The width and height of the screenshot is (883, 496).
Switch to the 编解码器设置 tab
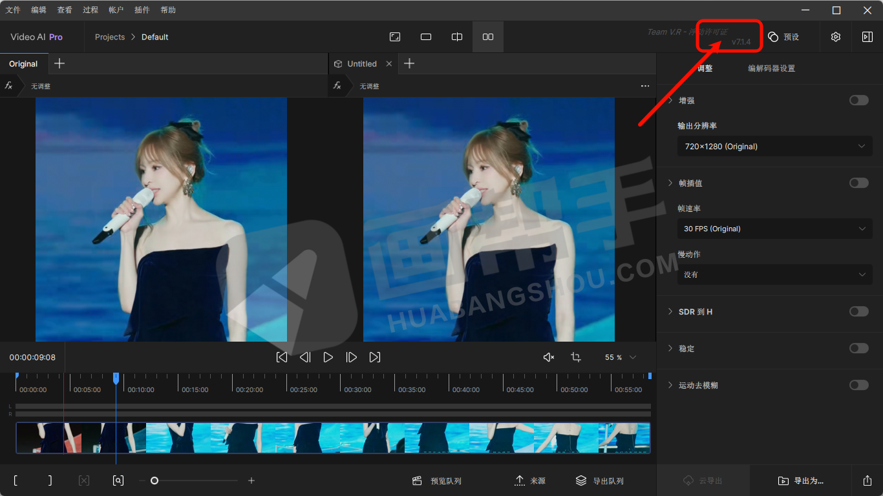point(771,68)
